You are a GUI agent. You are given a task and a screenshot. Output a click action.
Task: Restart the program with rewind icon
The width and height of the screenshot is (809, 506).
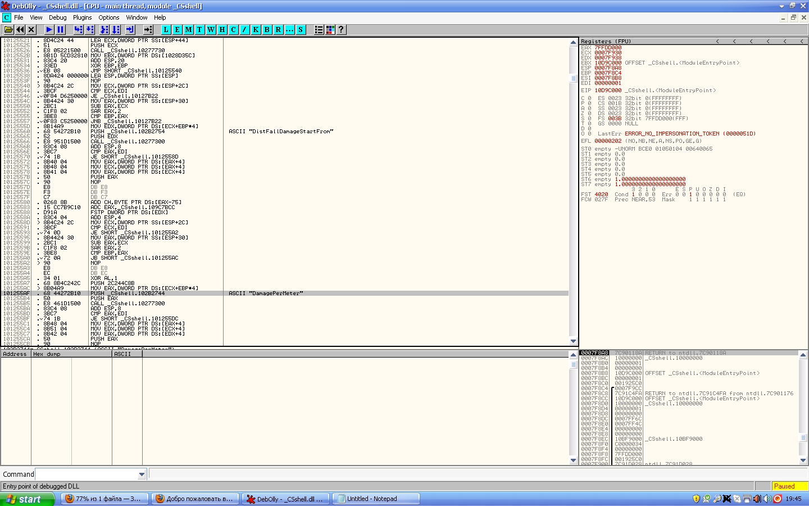(20, 30)
